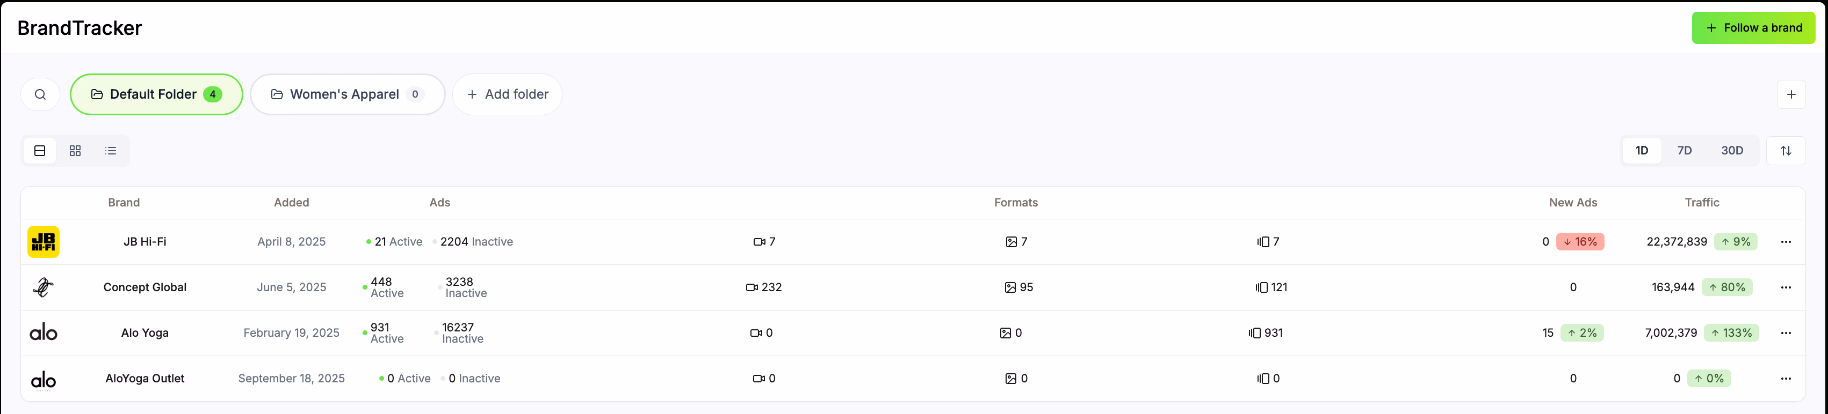Select the split row view icon
Screen dimensions: 1828x414
click(39, 150)
